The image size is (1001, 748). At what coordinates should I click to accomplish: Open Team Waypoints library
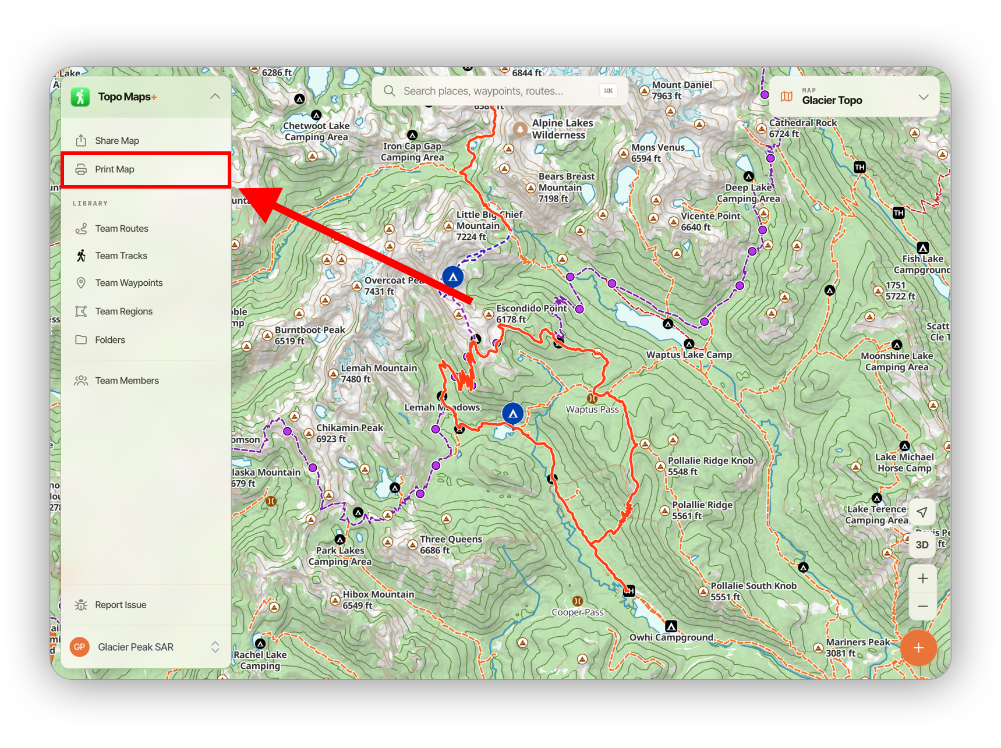146,283
